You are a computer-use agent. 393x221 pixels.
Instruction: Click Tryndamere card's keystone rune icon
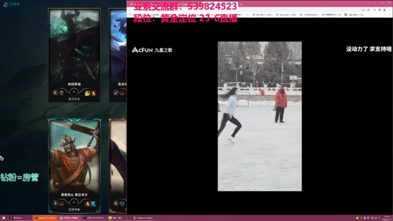56,203
